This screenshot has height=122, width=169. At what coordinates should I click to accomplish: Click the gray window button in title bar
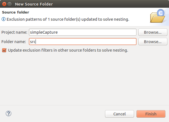point(10,4)
